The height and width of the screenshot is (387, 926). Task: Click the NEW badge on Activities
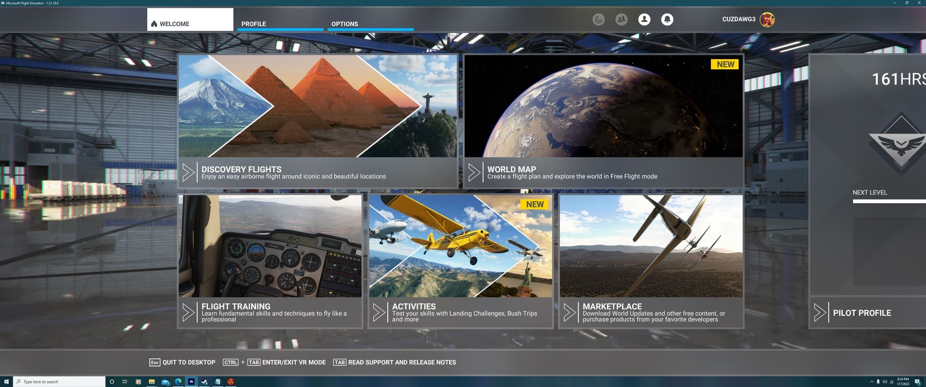(x=534, y=205)
